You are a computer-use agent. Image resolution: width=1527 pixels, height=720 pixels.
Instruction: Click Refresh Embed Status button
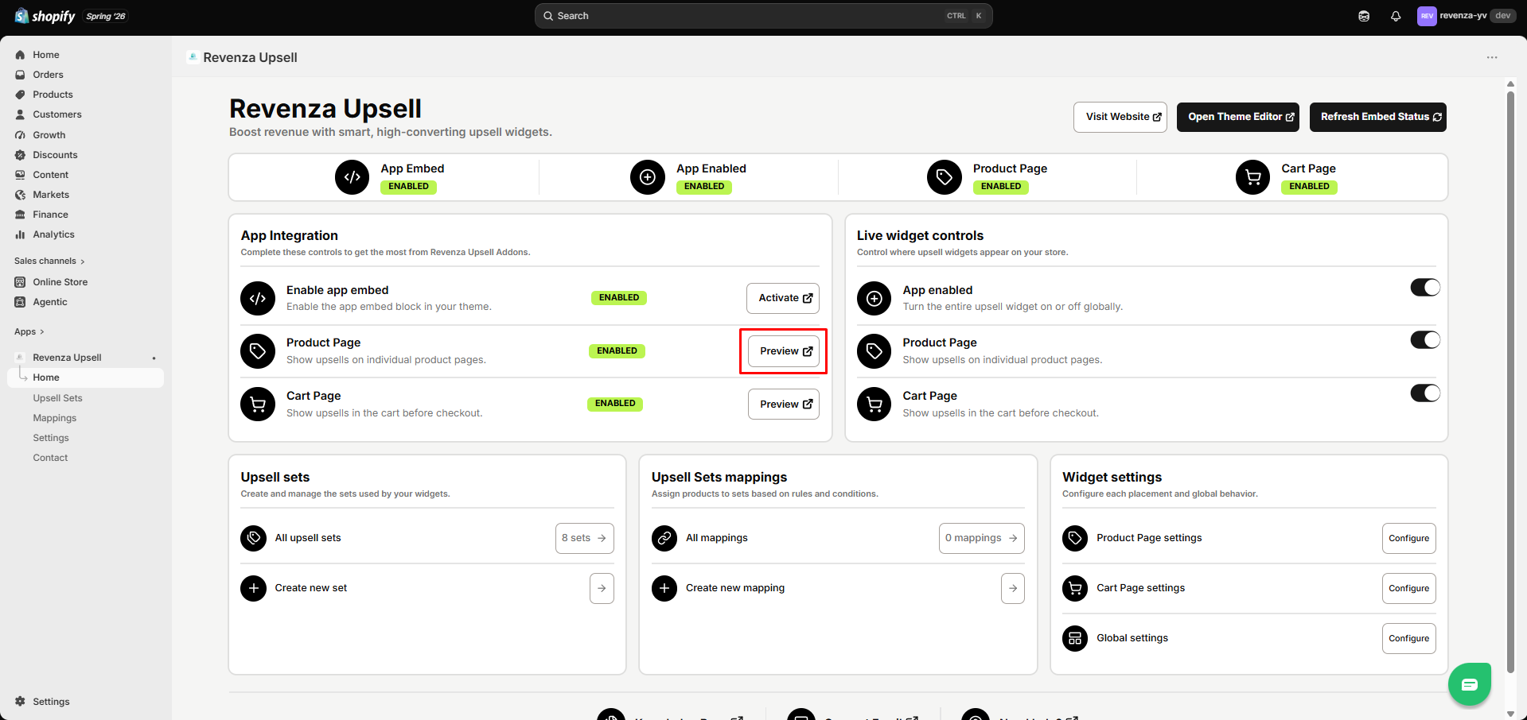pyautogui.click(x=1378, y=117)
